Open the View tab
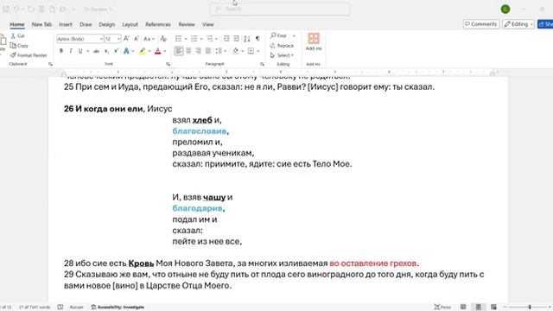 pyautogui.click(x=207, y=24)
